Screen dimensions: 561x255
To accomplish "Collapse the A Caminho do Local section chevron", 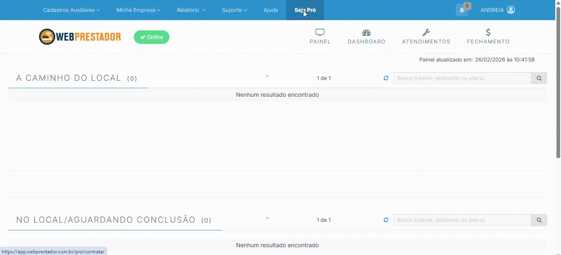I will 267,76.
